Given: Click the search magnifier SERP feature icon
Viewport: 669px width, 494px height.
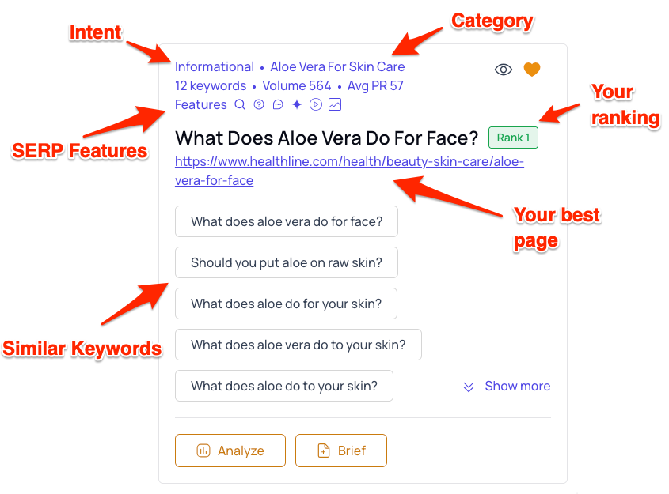Looking at the screenshot, I should [x=241, y=105].
